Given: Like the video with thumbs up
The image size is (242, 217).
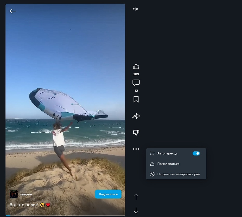Looking at the screenshot, I should click(136, 66).
